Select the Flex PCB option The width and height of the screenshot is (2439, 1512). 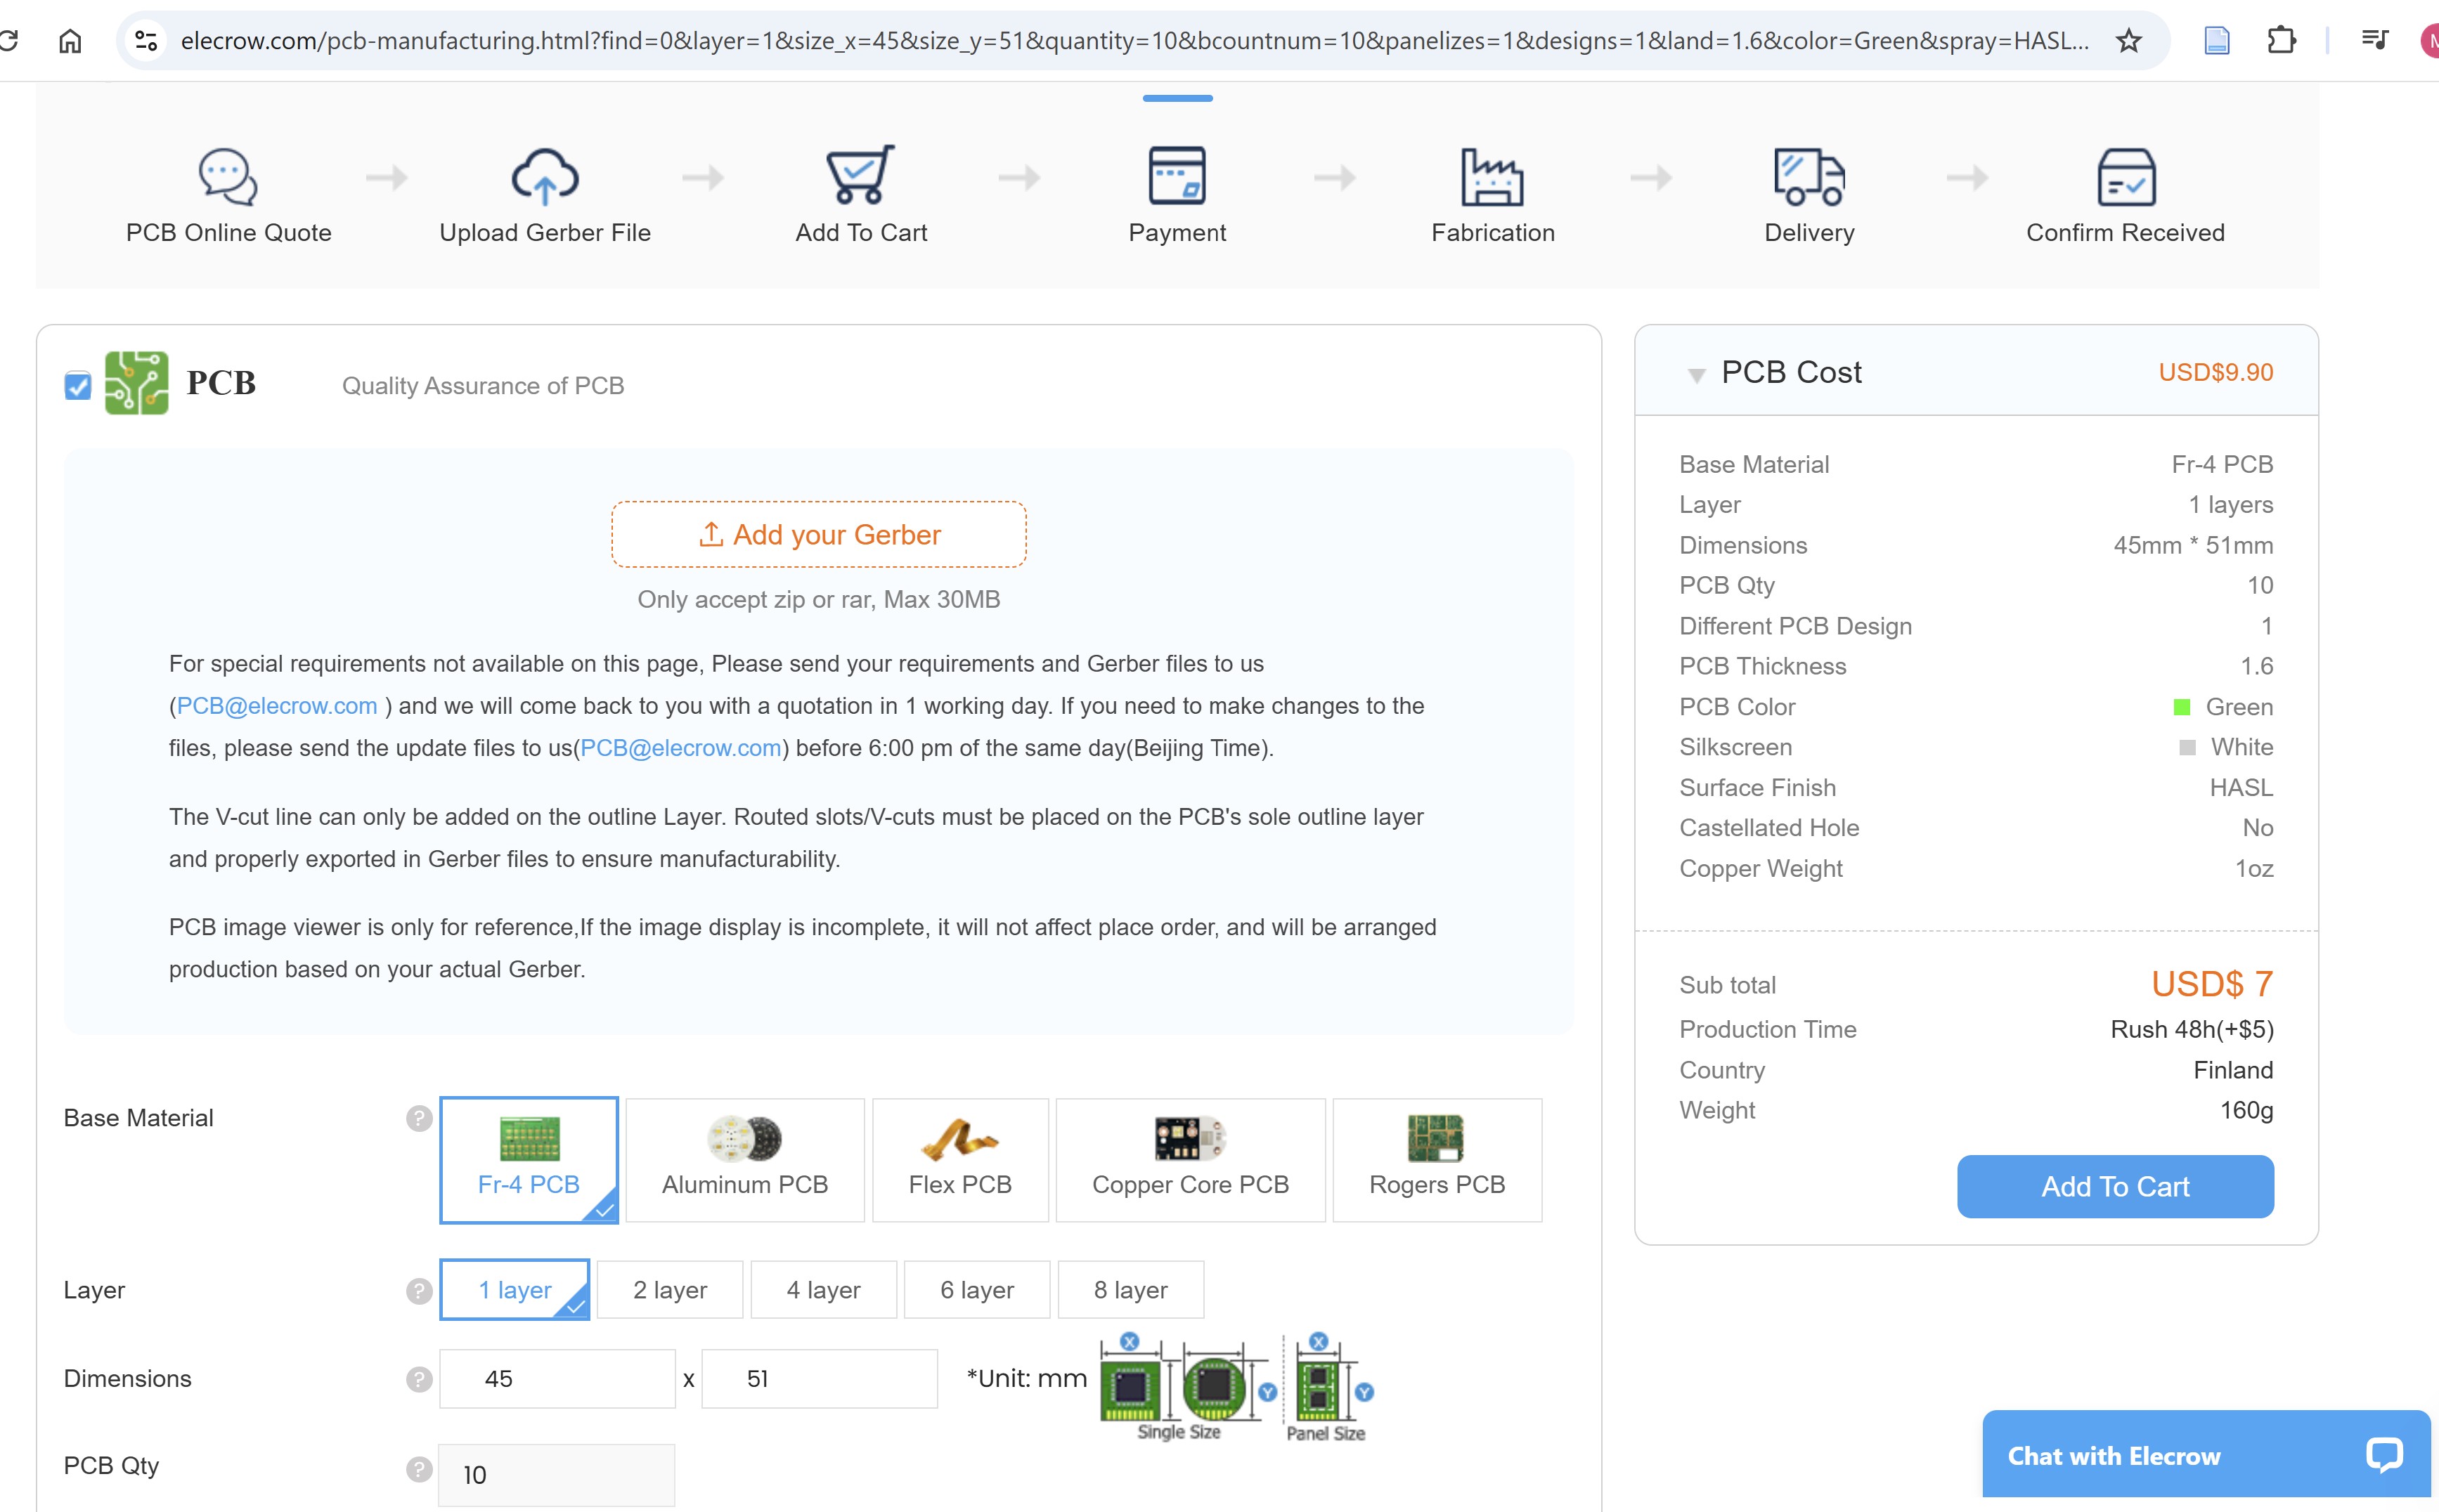(959, 1160)
